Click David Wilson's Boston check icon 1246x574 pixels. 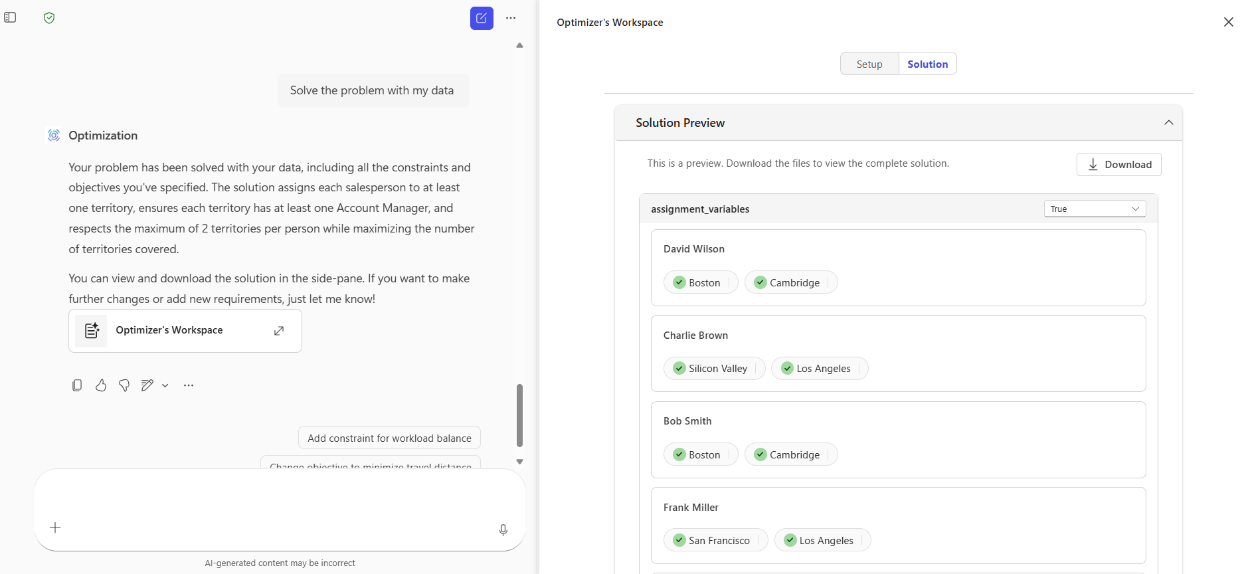point(679,282)
